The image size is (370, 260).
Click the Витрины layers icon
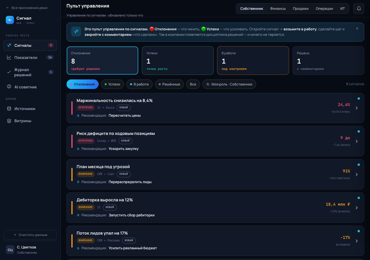(9, 121)
